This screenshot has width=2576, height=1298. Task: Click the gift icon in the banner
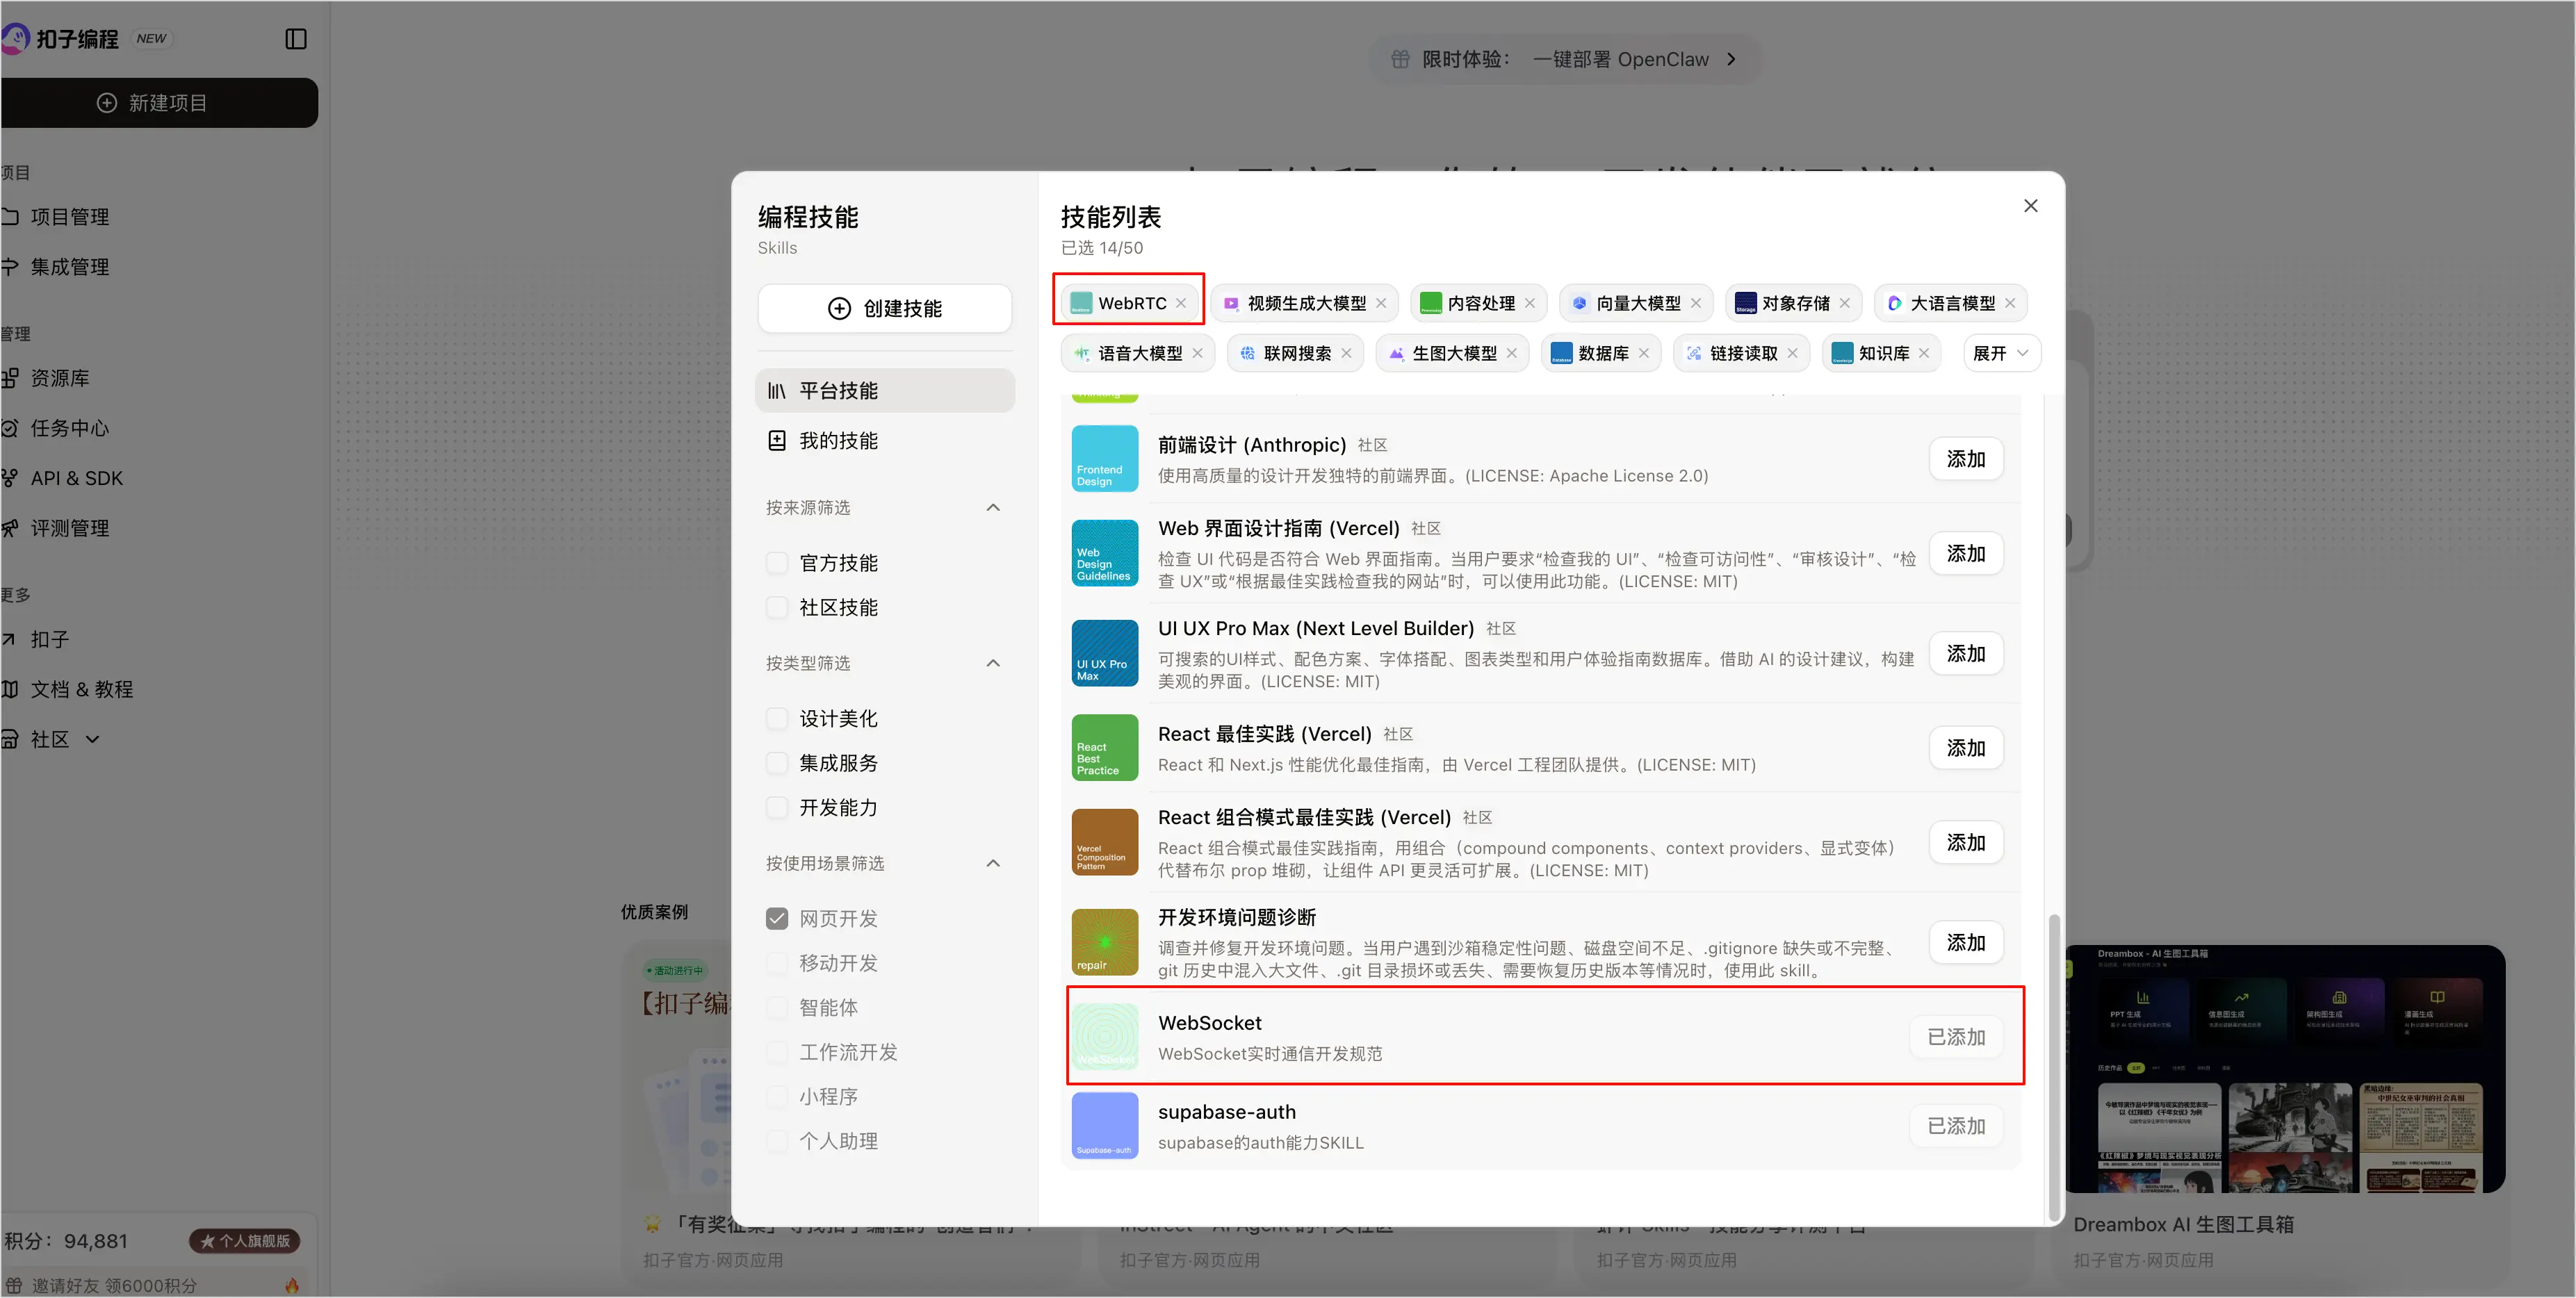[x=1400, y=59]
